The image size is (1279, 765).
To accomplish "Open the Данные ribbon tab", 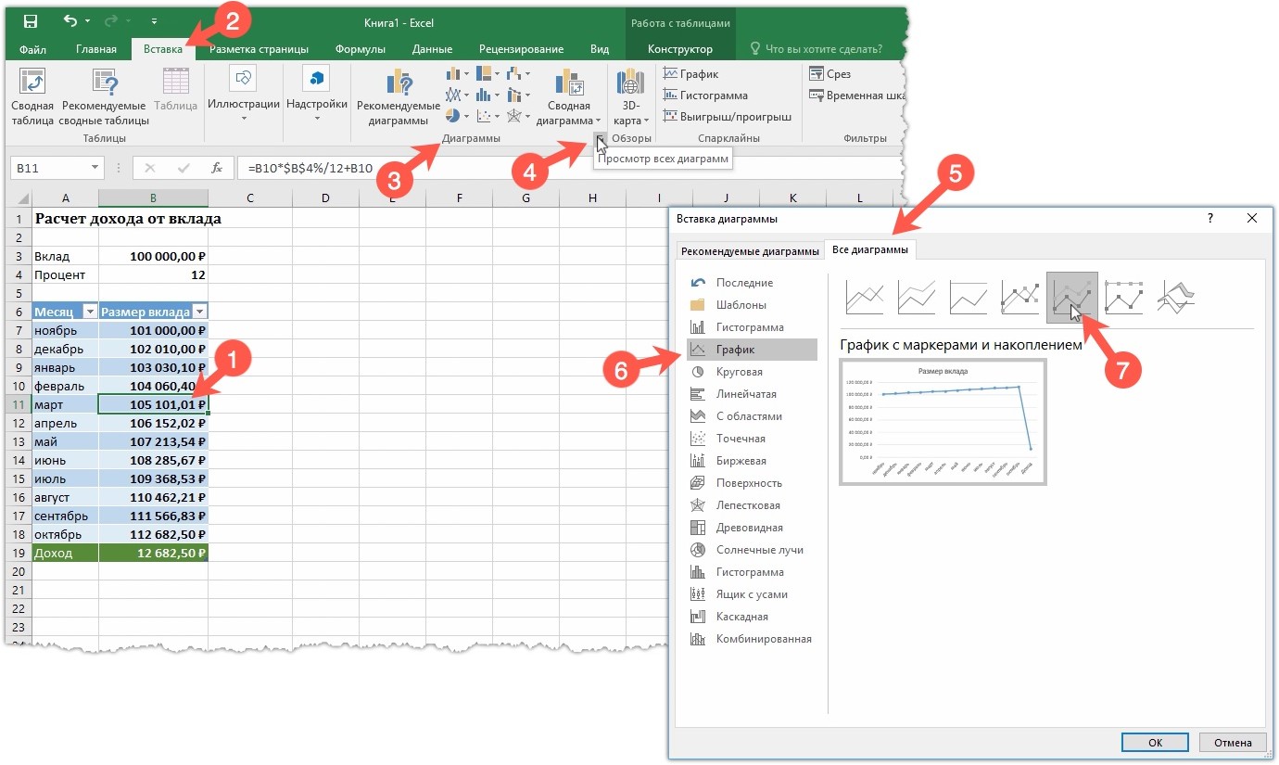I will coord(432,49).
